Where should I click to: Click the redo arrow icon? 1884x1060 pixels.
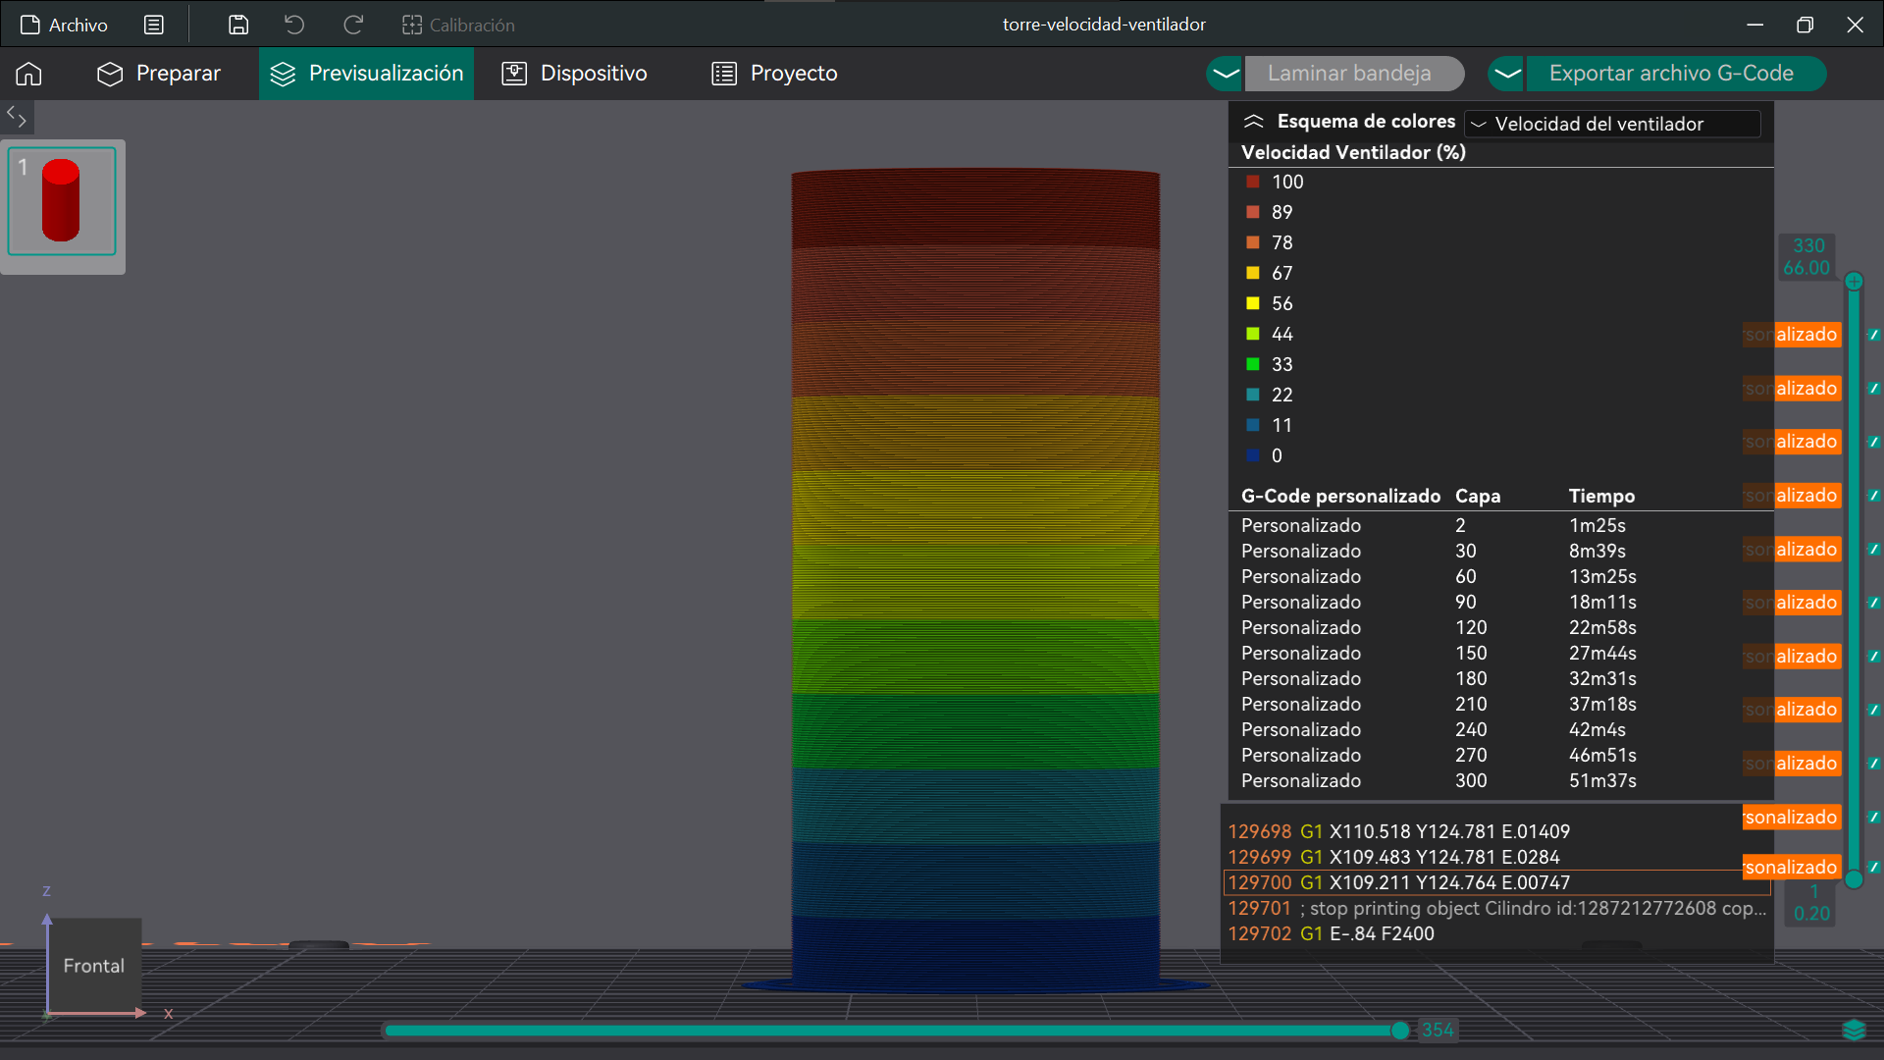[x=353, y=25]
